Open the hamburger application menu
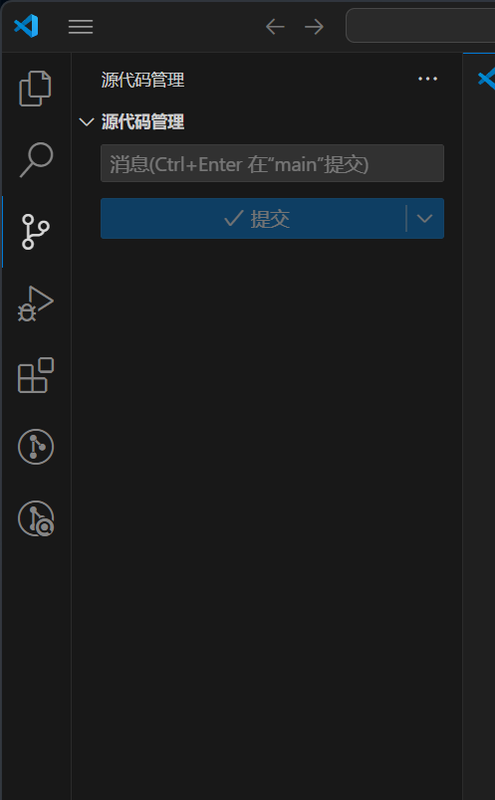 (81, 27)
